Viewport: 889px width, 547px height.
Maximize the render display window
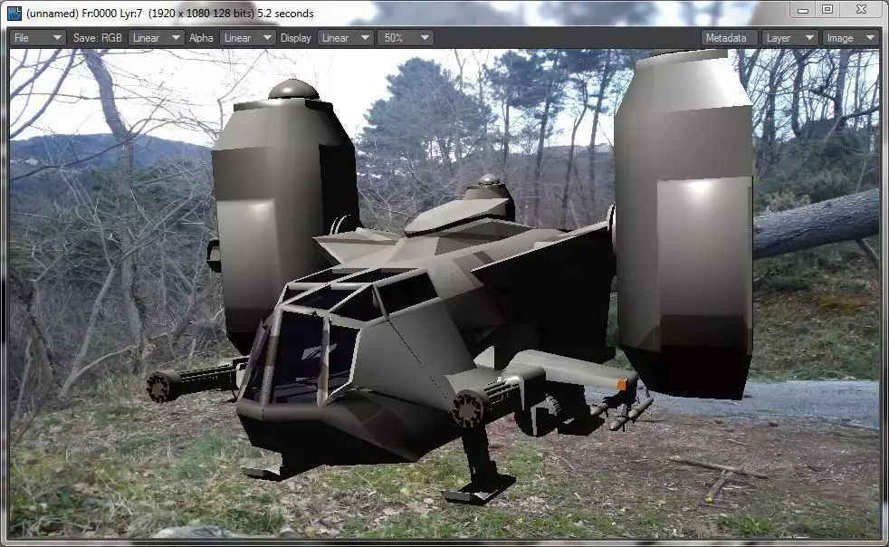pos(827,10)
